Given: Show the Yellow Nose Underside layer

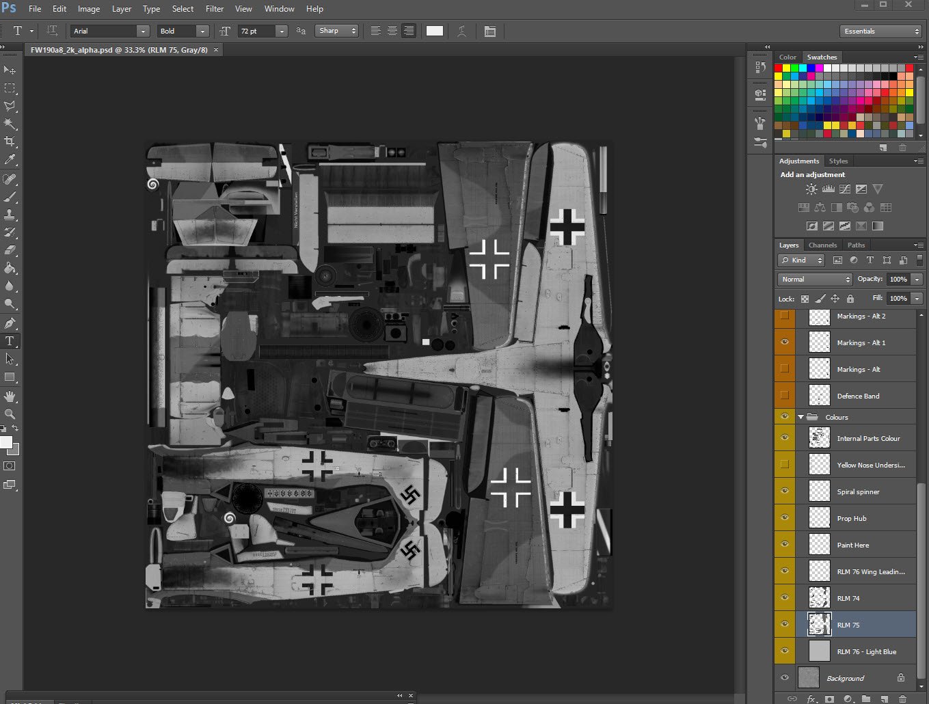Looking at the screenshot, I should [x=785, y=465].
